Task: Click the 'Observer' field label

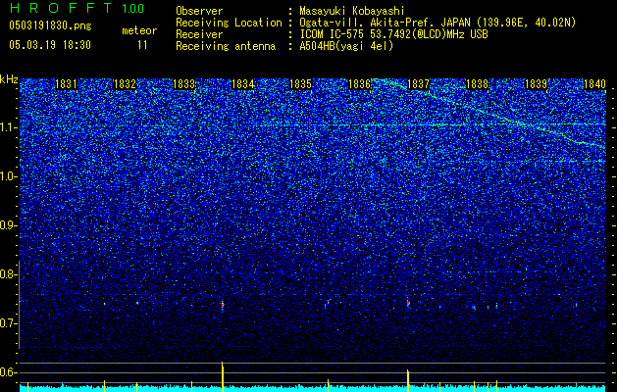Action: coord(199,11)
